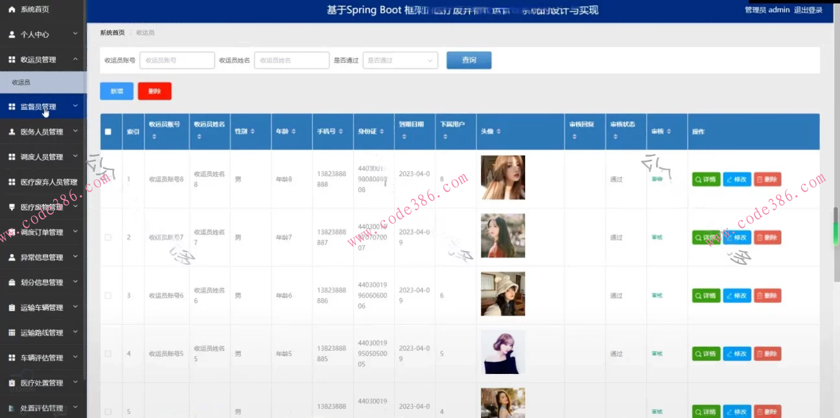Click the grid icon beside 运输车辆管理
Viewport: 840px width, 418px height.
tap(12, 307)
